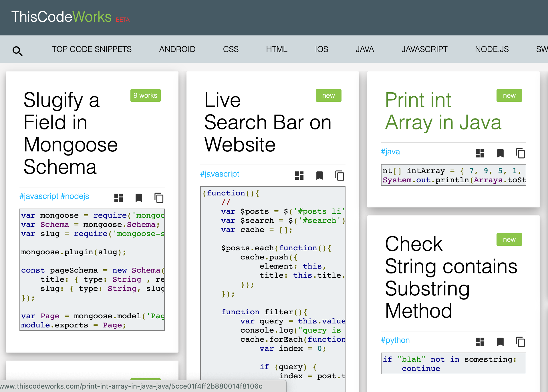This screenshot has height=392, width=548.
Task: Click #javascript tag on Slugify card
Action: 39,196
